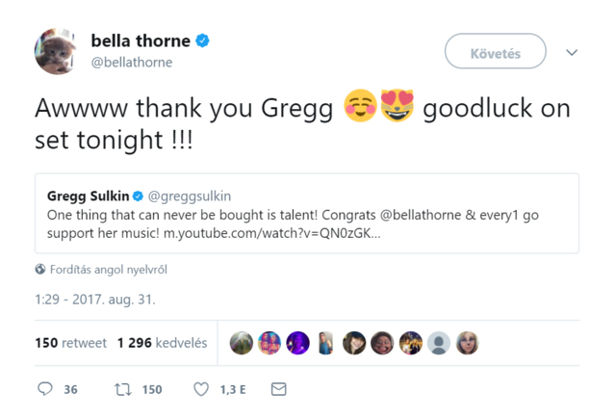This screenshot has width=616, height=419.
Task: Open the tweet timestamp 1:29 - 2017. aug. 31.
Action: click(x=95, y=299)
